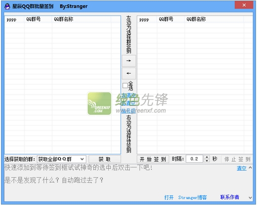
Task: Click QQ群号 column header in right list
Action: pos(171,19)
